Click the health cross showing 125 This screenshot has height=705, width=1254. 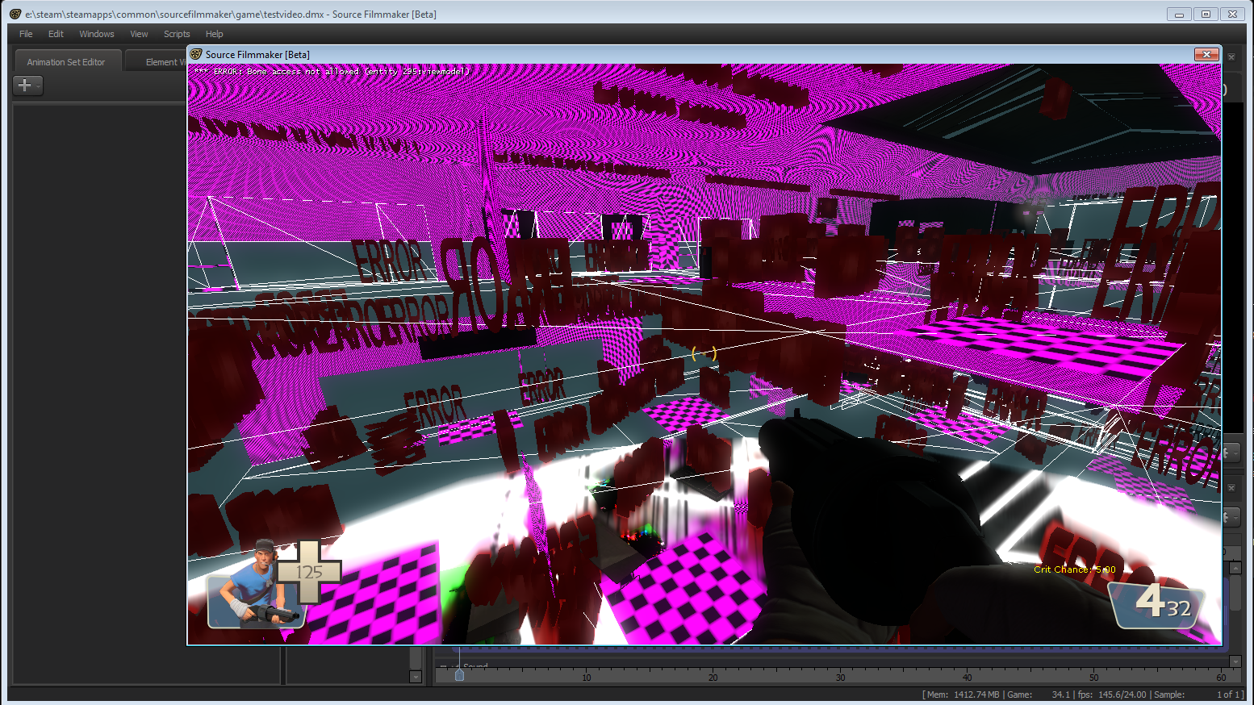(x=308, y=572)
